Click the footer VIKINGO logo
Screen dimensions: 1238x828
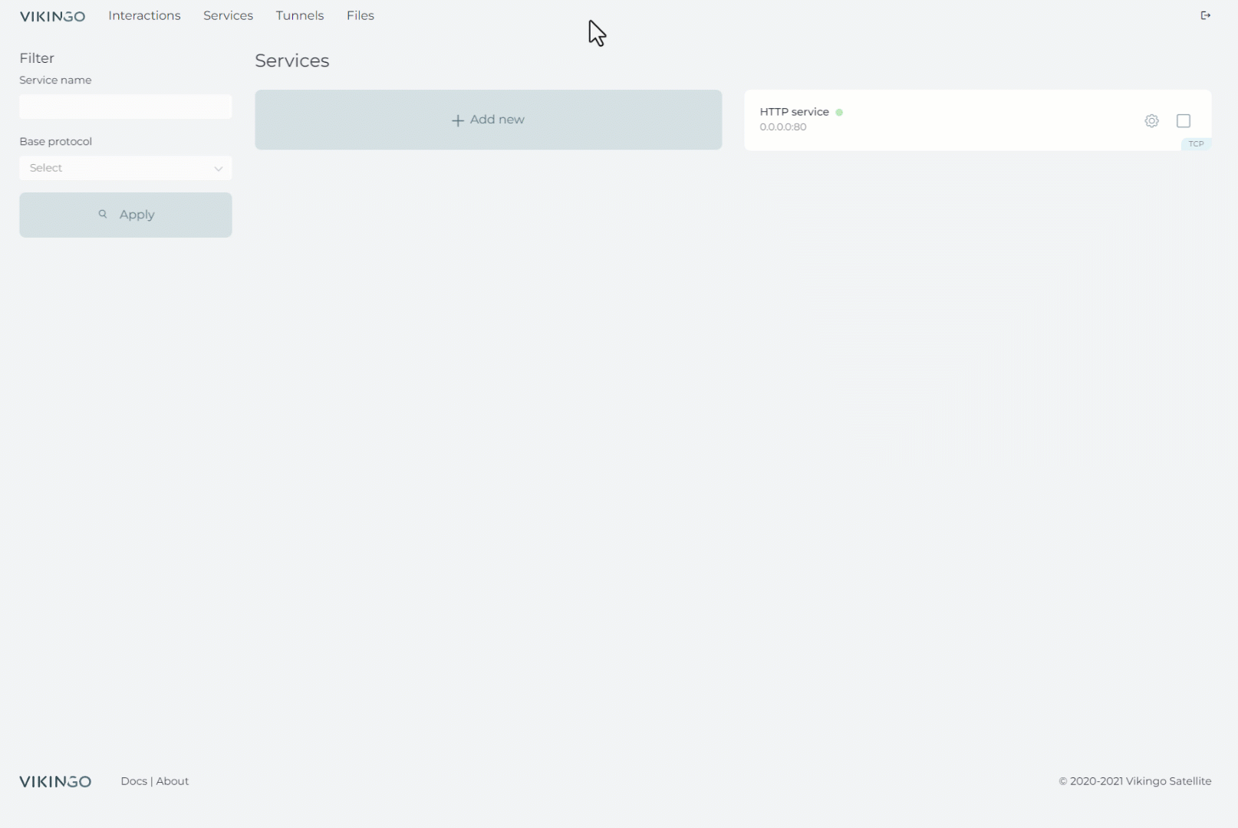(x=55, y=781)
